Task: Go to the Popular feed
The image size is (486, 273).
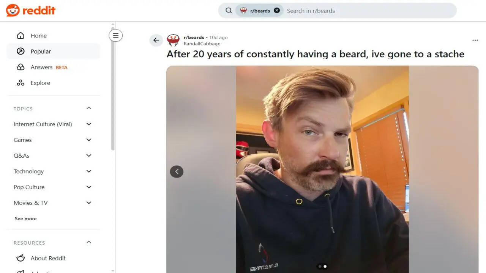Action: click(x=40, y=52)
